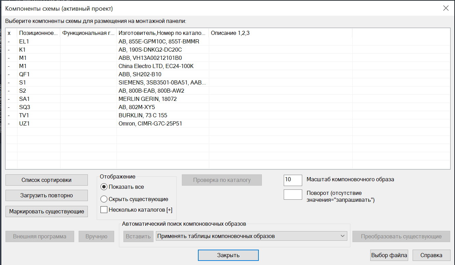Open the Справка help button
Image resolution: width=455 pixels, height=265 pixels.
click(x=431, y=255)
